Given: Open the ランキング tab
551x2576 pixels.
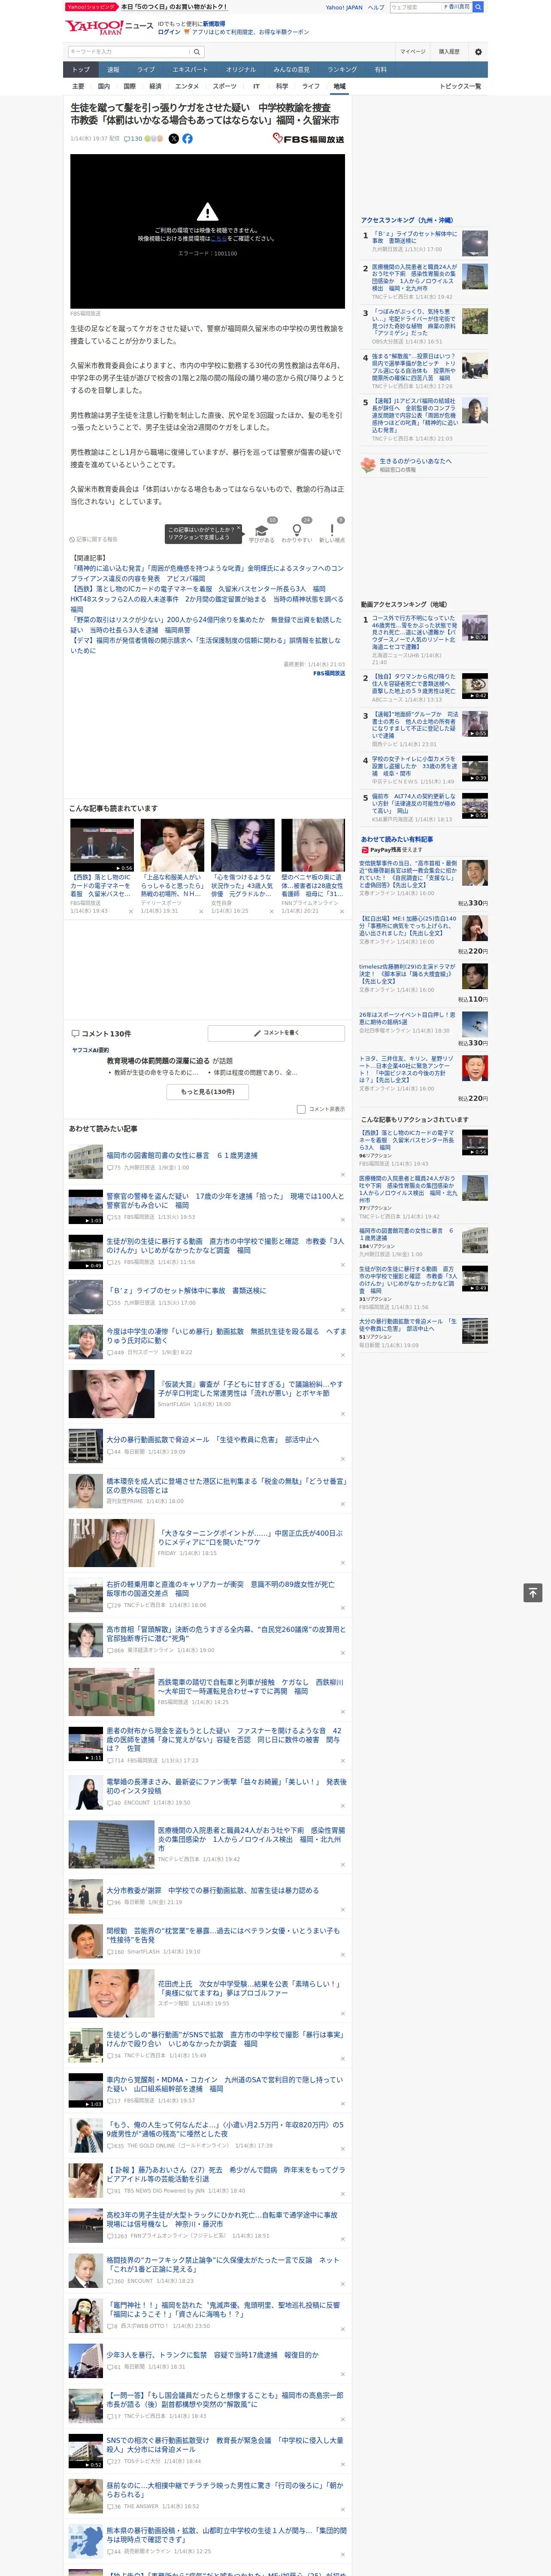Looking at the screenshot, I should pos(342,69).
